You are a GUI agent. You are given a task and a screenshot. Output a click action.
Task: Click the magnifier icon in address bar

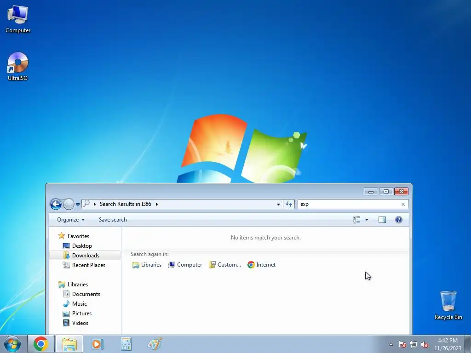tap(86, 204)
